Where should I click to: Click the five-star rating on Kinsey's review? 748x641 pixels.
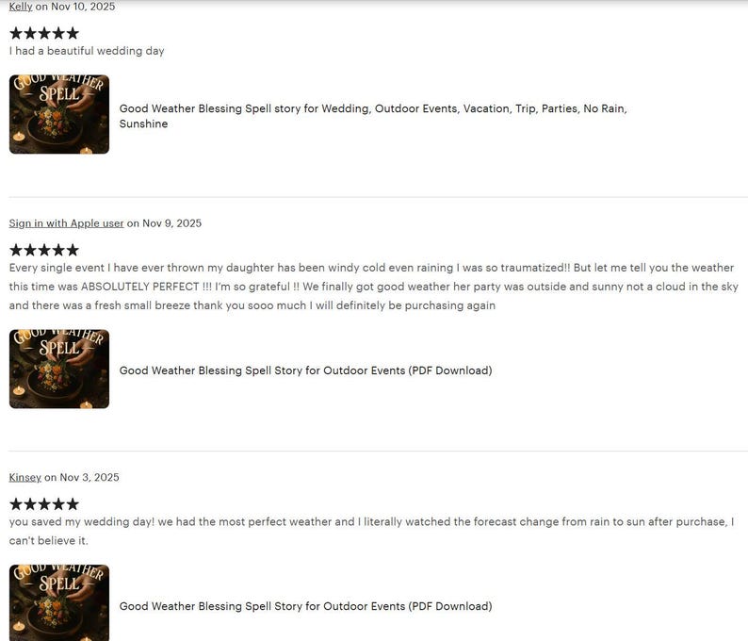pos(44,504)
